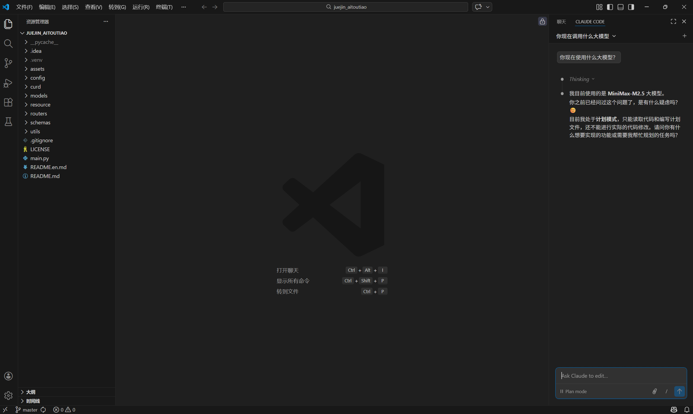Open Explorer more actions ellipsis
693x414 pixels.
pos(106,21)
